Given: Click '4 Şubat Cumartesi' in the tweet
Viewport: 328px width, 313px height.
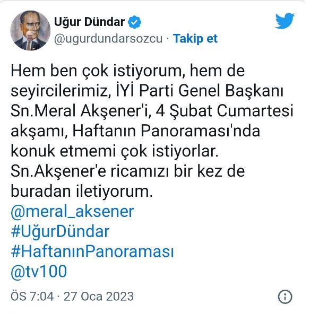Looking at the screenshot, I should [x=225, y=111].
